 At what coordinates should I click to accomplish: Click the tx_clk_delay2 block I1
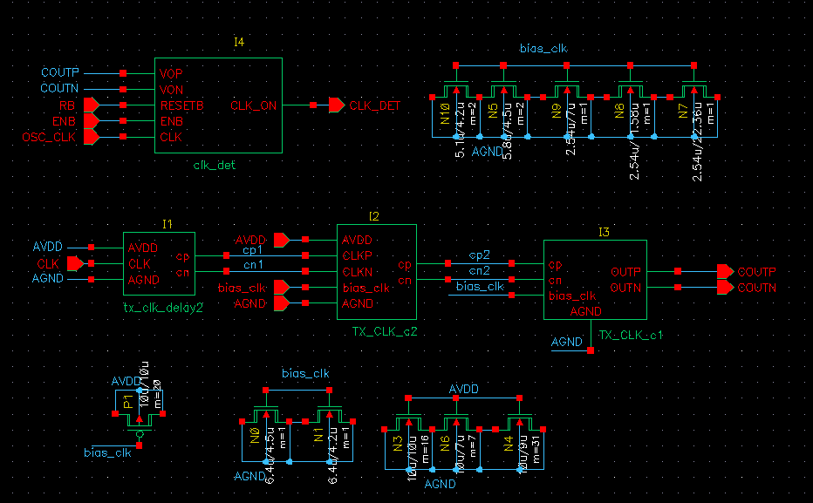[x=159, y=263]
